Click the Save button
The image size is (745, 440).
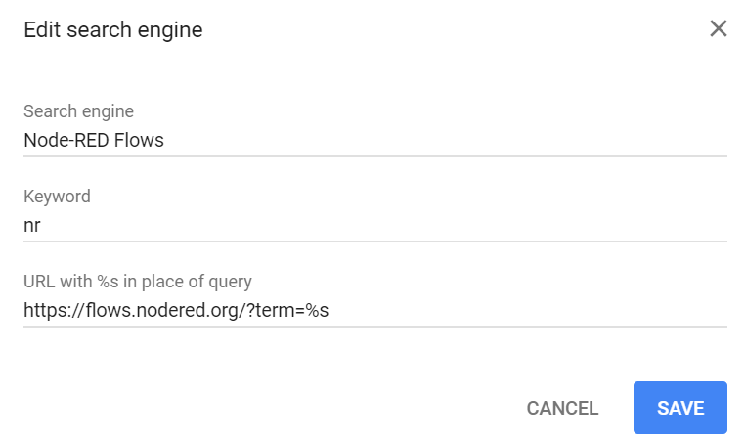pyautogui.click(x=680, y=408)
